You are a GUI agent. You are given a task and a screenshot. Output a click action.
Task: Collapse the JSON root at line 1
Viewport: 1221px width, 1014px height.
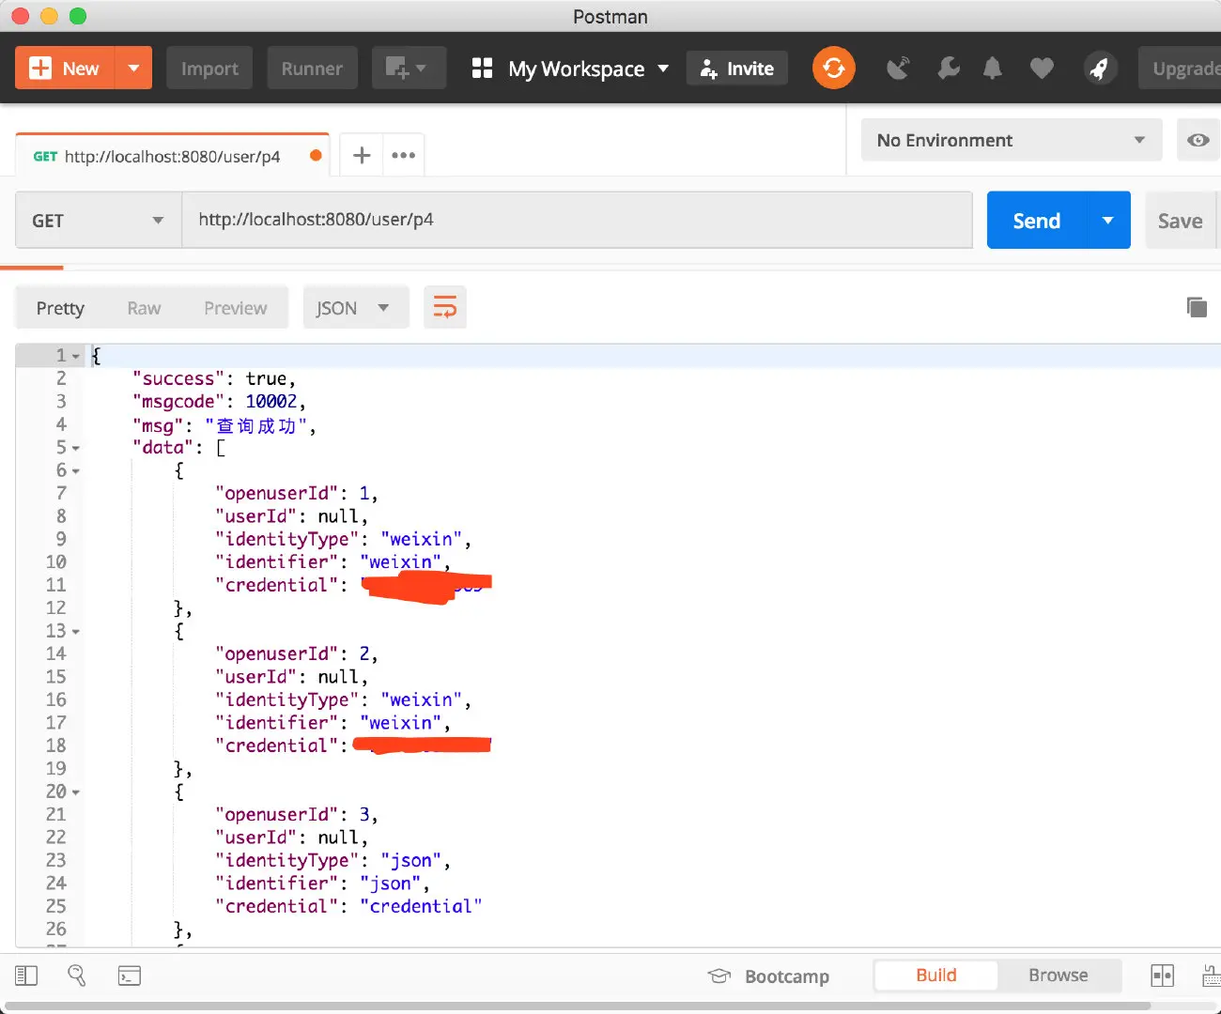click(x=76, y=357)
